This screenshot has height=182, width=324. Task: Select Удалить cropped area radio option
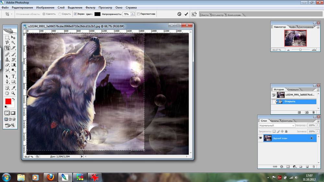pyautogui.click(x=44, y=14)
